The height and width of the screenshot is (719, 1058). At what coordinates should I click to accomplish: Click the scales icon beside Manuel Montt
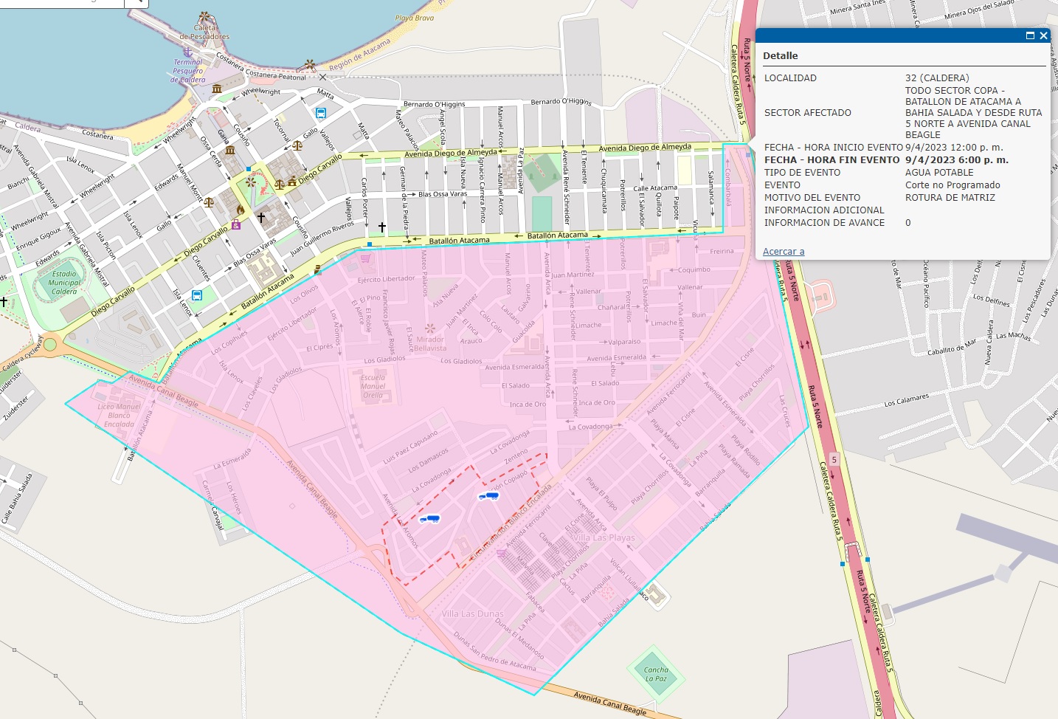209,202
